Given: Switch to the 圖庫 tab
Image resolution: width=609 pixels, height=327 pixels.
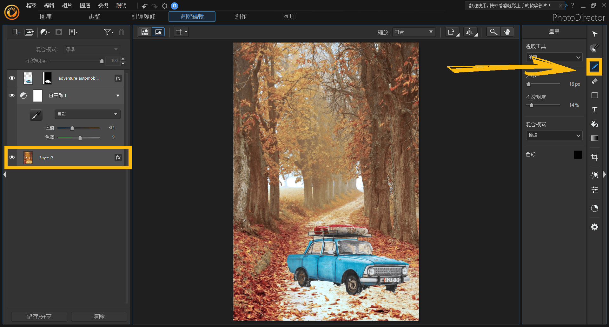Looking at the screenshot, I should click(x=46, y=17).
